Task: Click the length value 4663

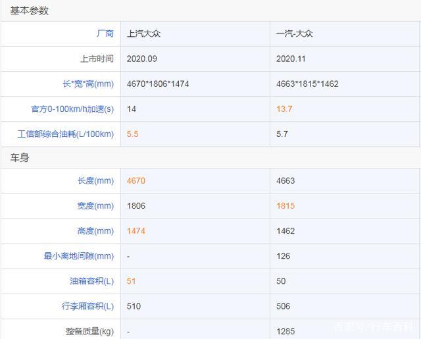Action: click(285, 181)
